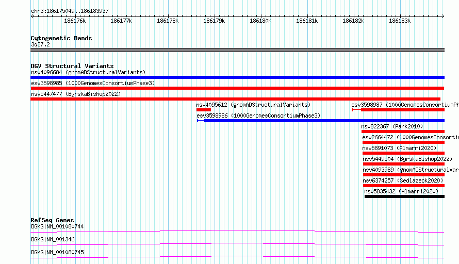
Task: Click the RefSeq Genes track title
Action: coord(53,220)
